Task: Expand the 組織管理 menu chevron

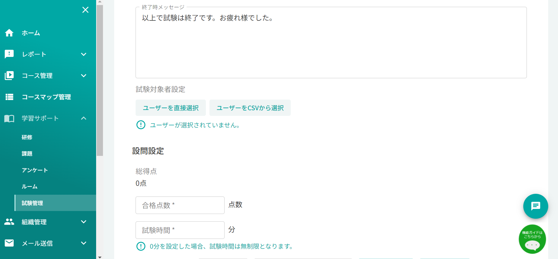Action: point(84,222)
